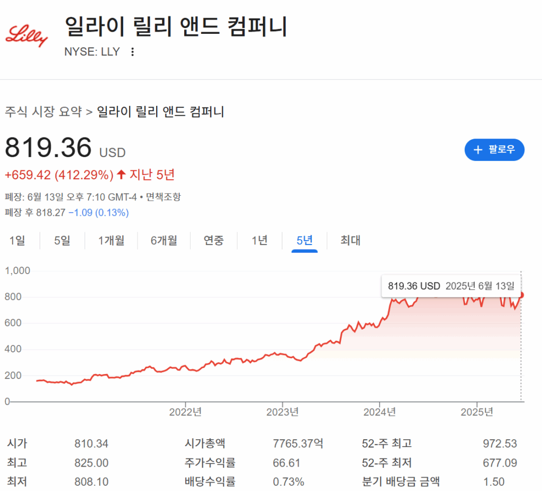Click the 1,000 y-axis label
Image resolution: width=542 pixels, height=491 pixels.
tap(17, 270)
